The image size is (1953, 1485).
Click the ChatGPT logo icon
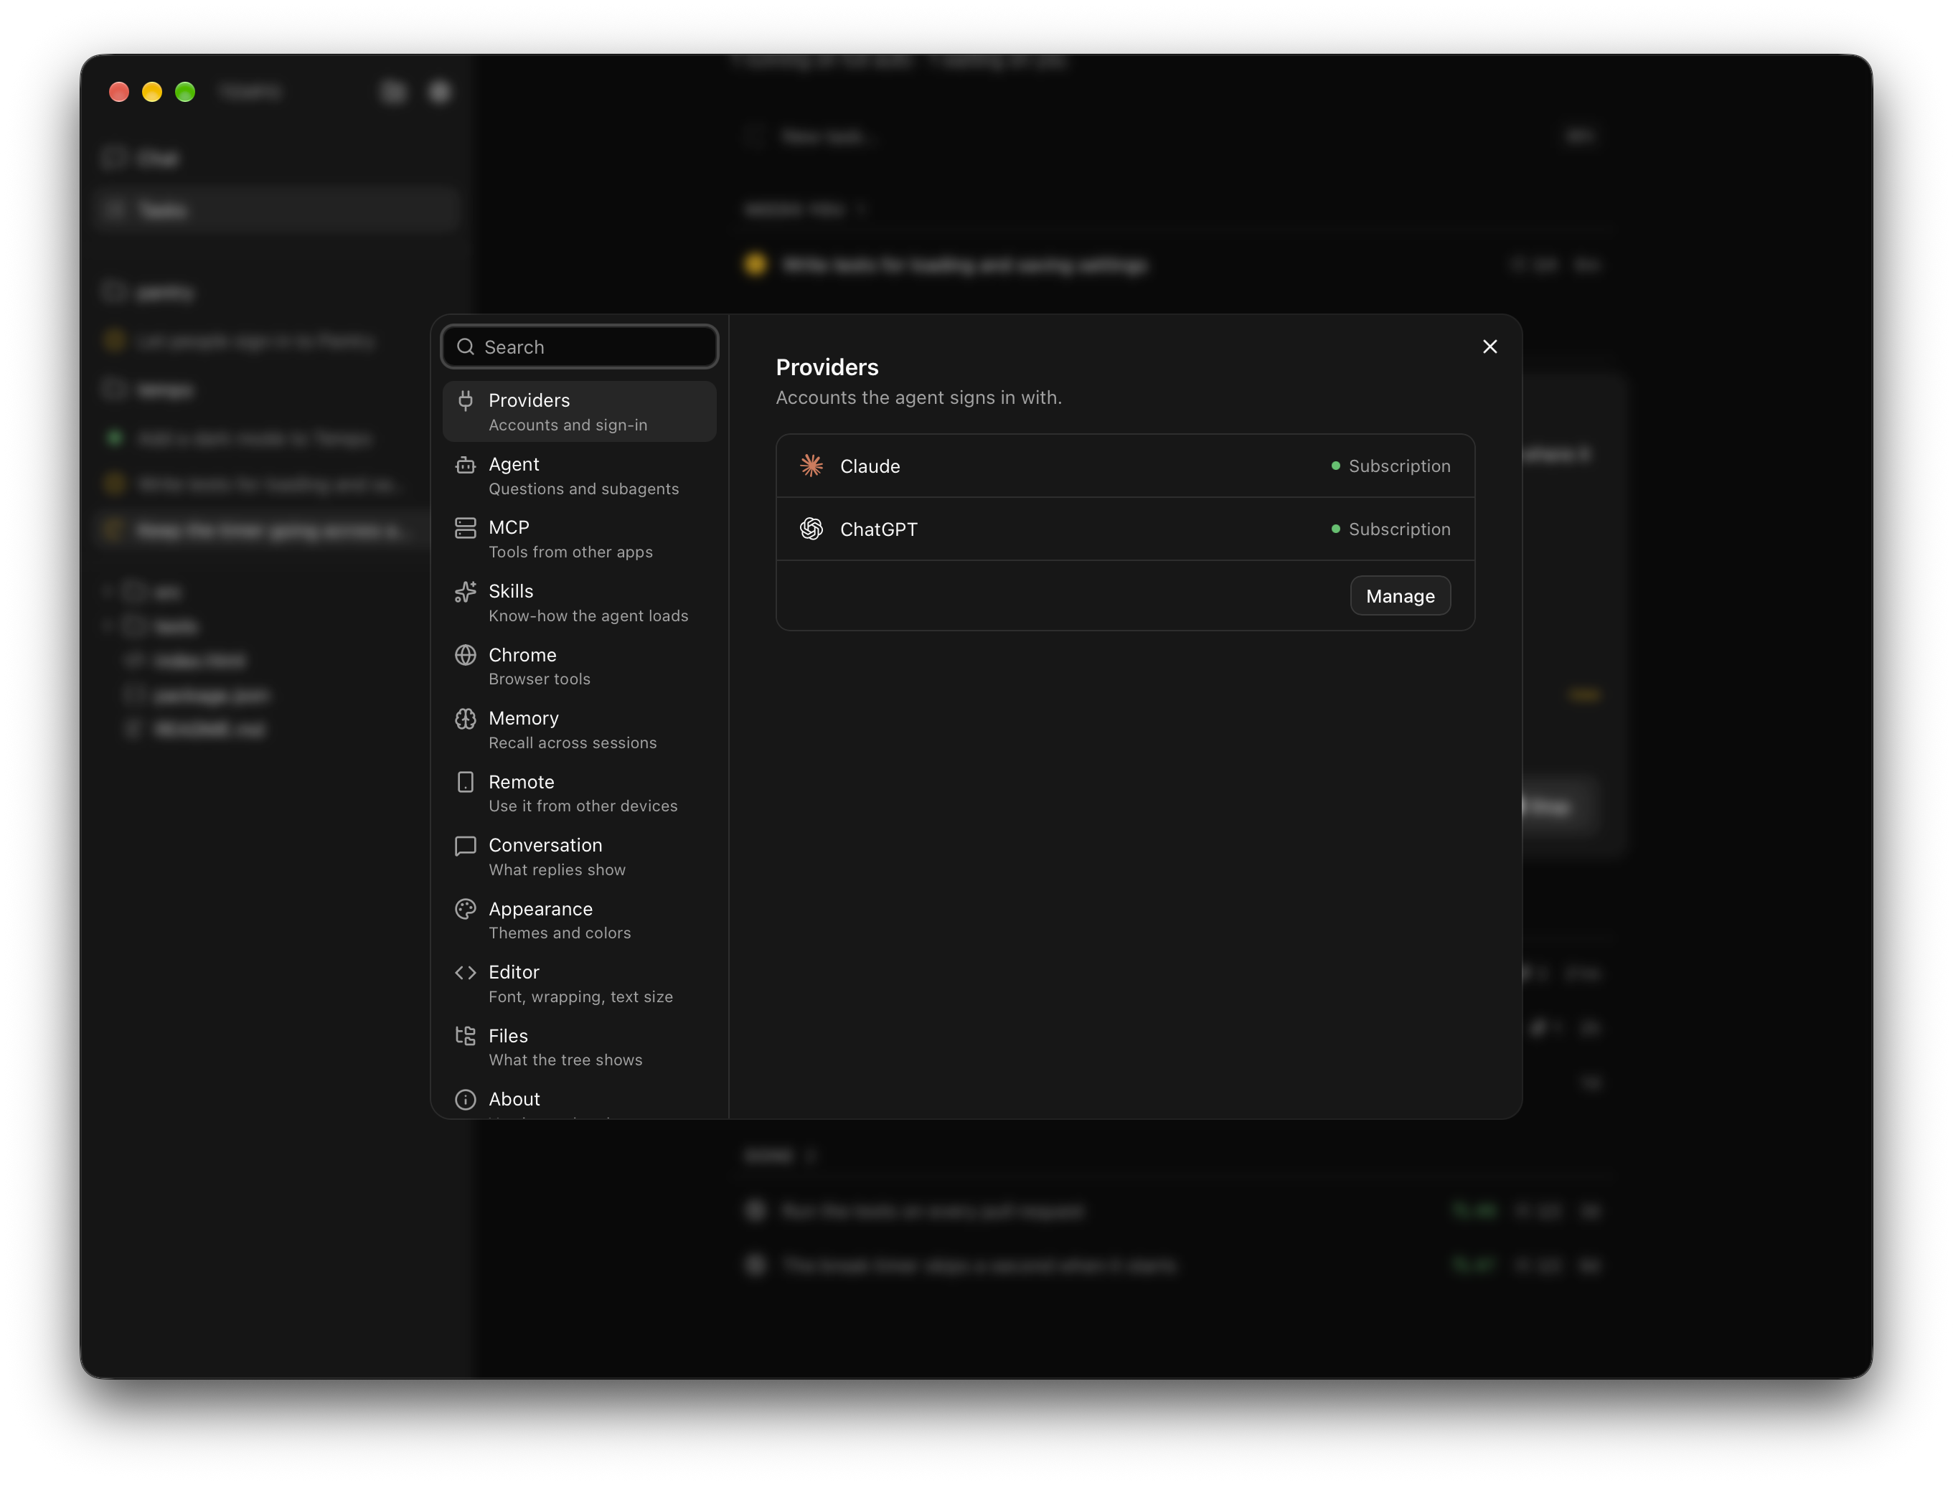811,529
